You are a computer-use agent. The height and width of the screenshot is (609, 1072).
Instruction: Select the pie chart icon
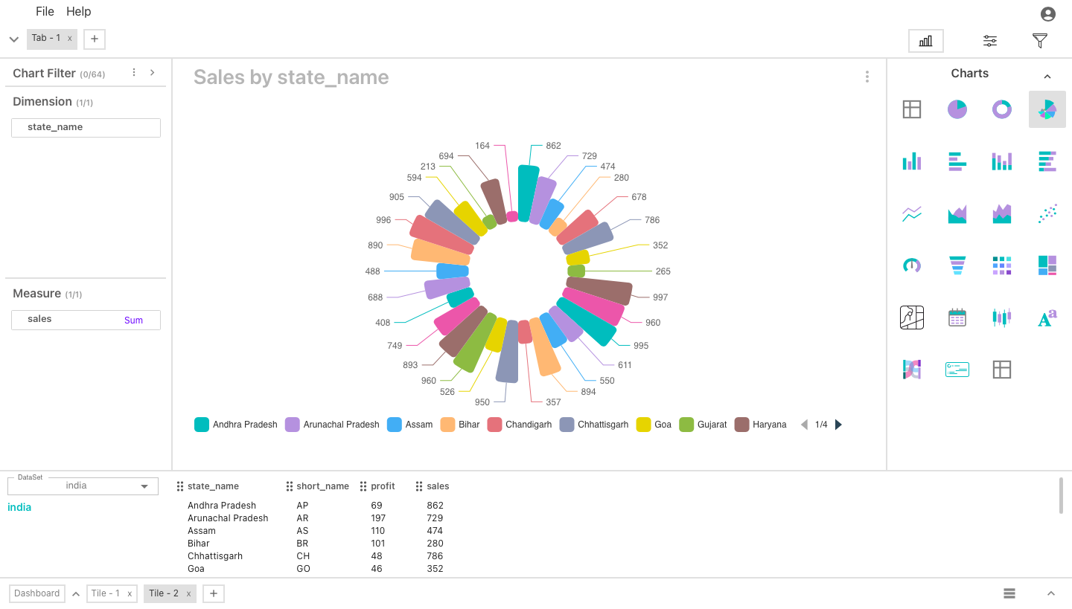click(x=957, y=109)
